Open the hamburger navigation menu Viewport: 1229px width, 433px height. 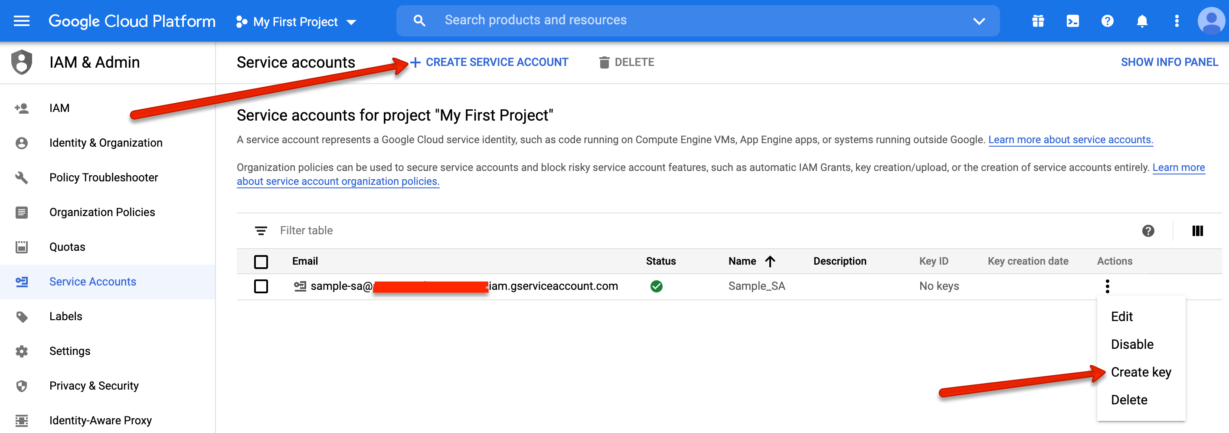tap(22, 21)
